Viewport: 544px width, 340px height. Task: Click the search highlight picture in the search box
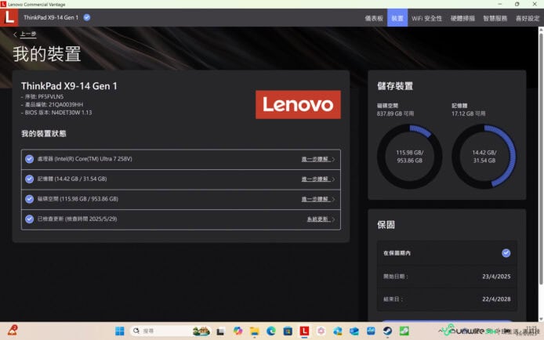pos(201,331)
